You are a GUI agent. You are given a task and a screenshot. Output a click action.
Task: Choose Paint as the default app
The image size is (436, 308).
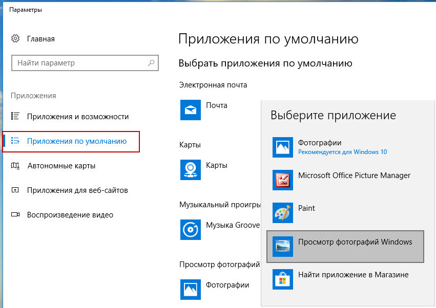coord(306,208)
